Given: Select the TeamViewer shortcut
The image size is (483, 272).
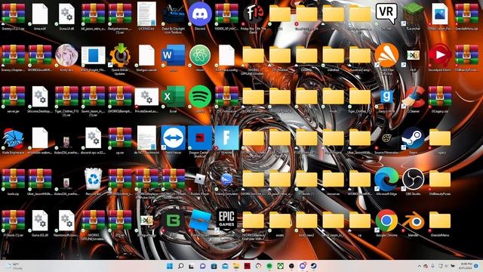Looking at the screenshot, I should coord(174,138).
